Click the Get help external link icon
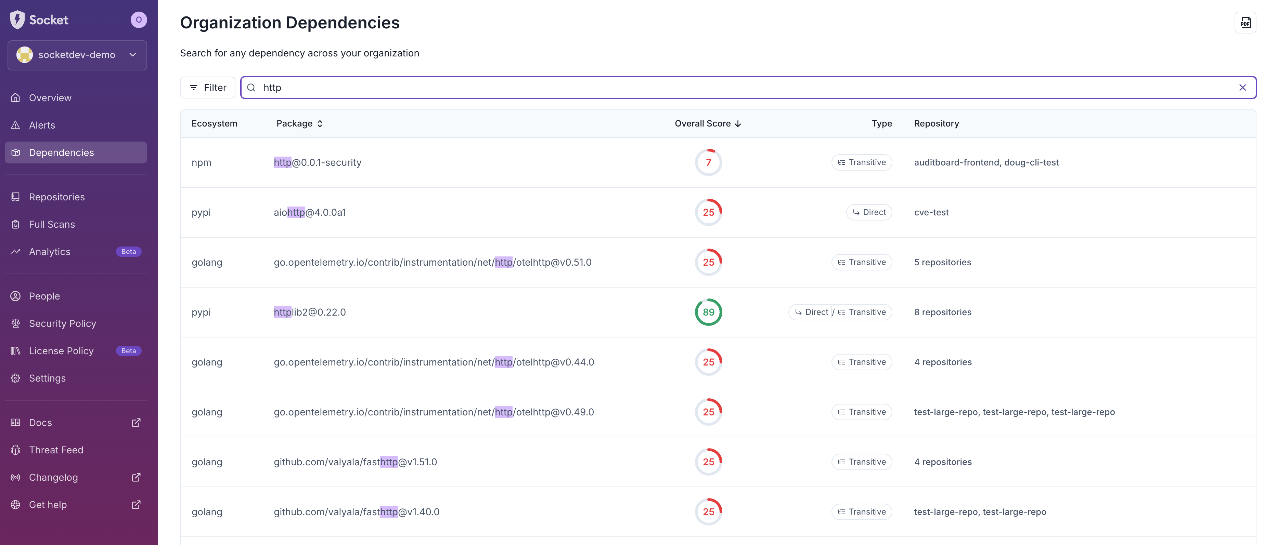The image size is (1264, 545). tap(136, 505)
